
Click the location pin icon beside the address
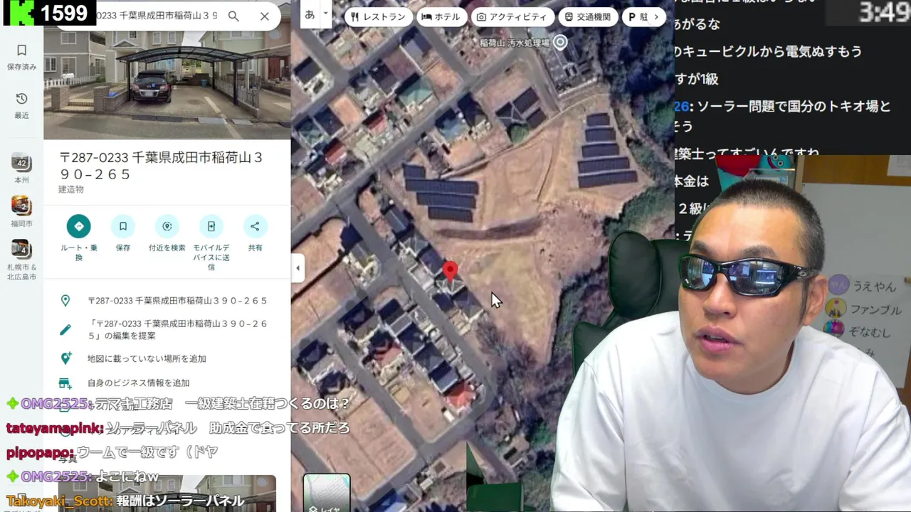(65, 301)
